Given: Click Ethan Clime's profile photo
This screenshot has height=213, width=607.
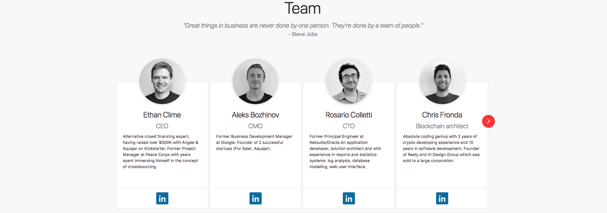Looking at the screenshot, I should pos(162,81).
